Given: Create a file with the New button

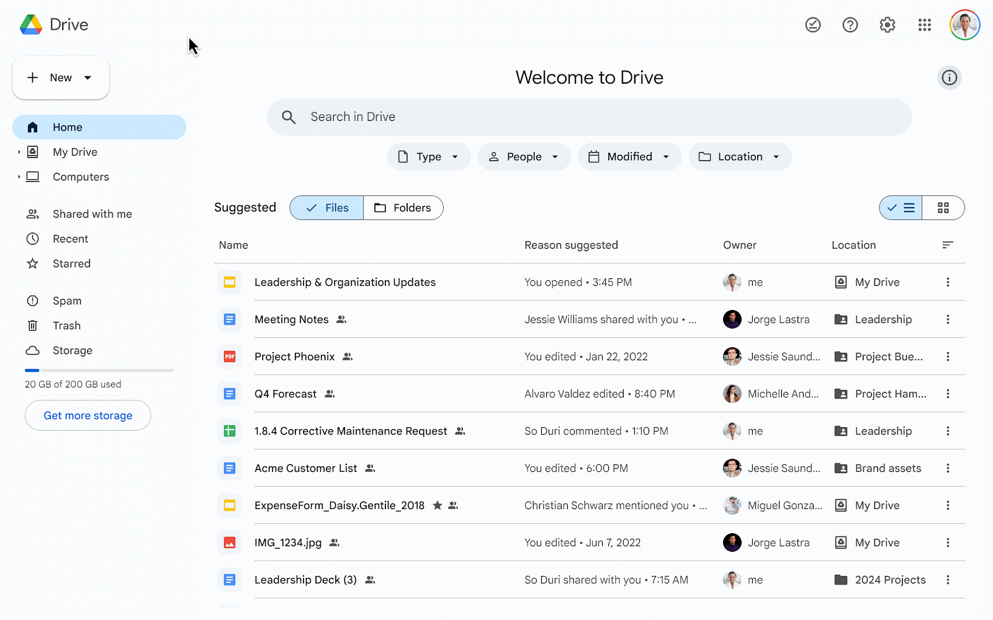Looking at the screenshot, I should tap(60, 77).
